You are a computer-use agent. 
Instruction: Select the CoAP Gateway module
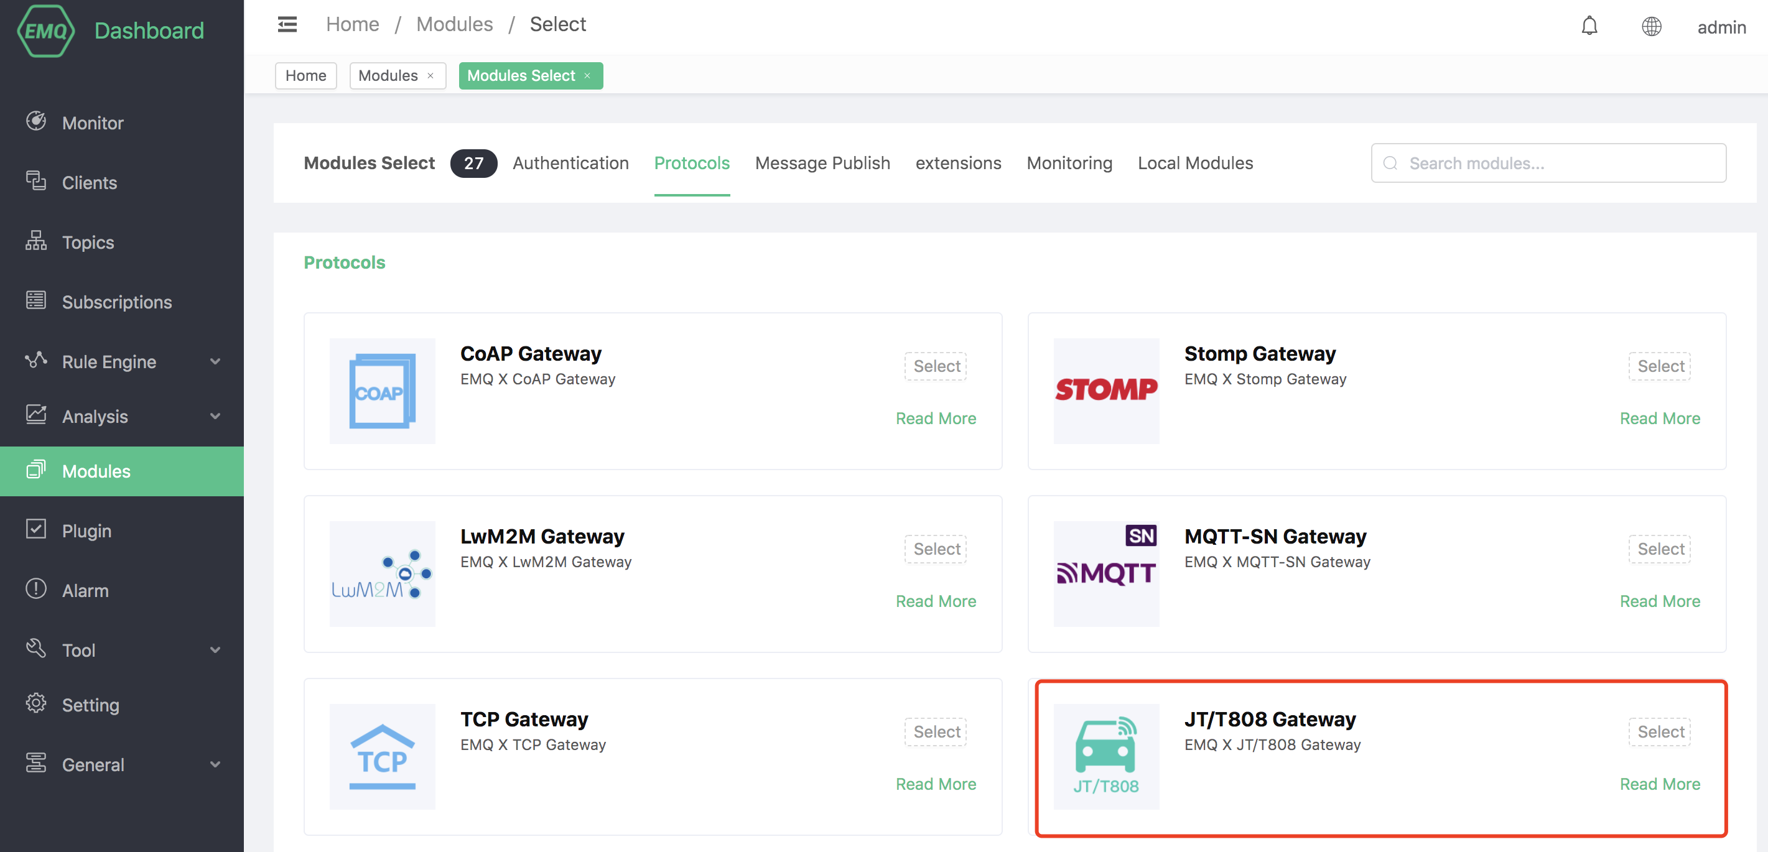pos(936,366)
